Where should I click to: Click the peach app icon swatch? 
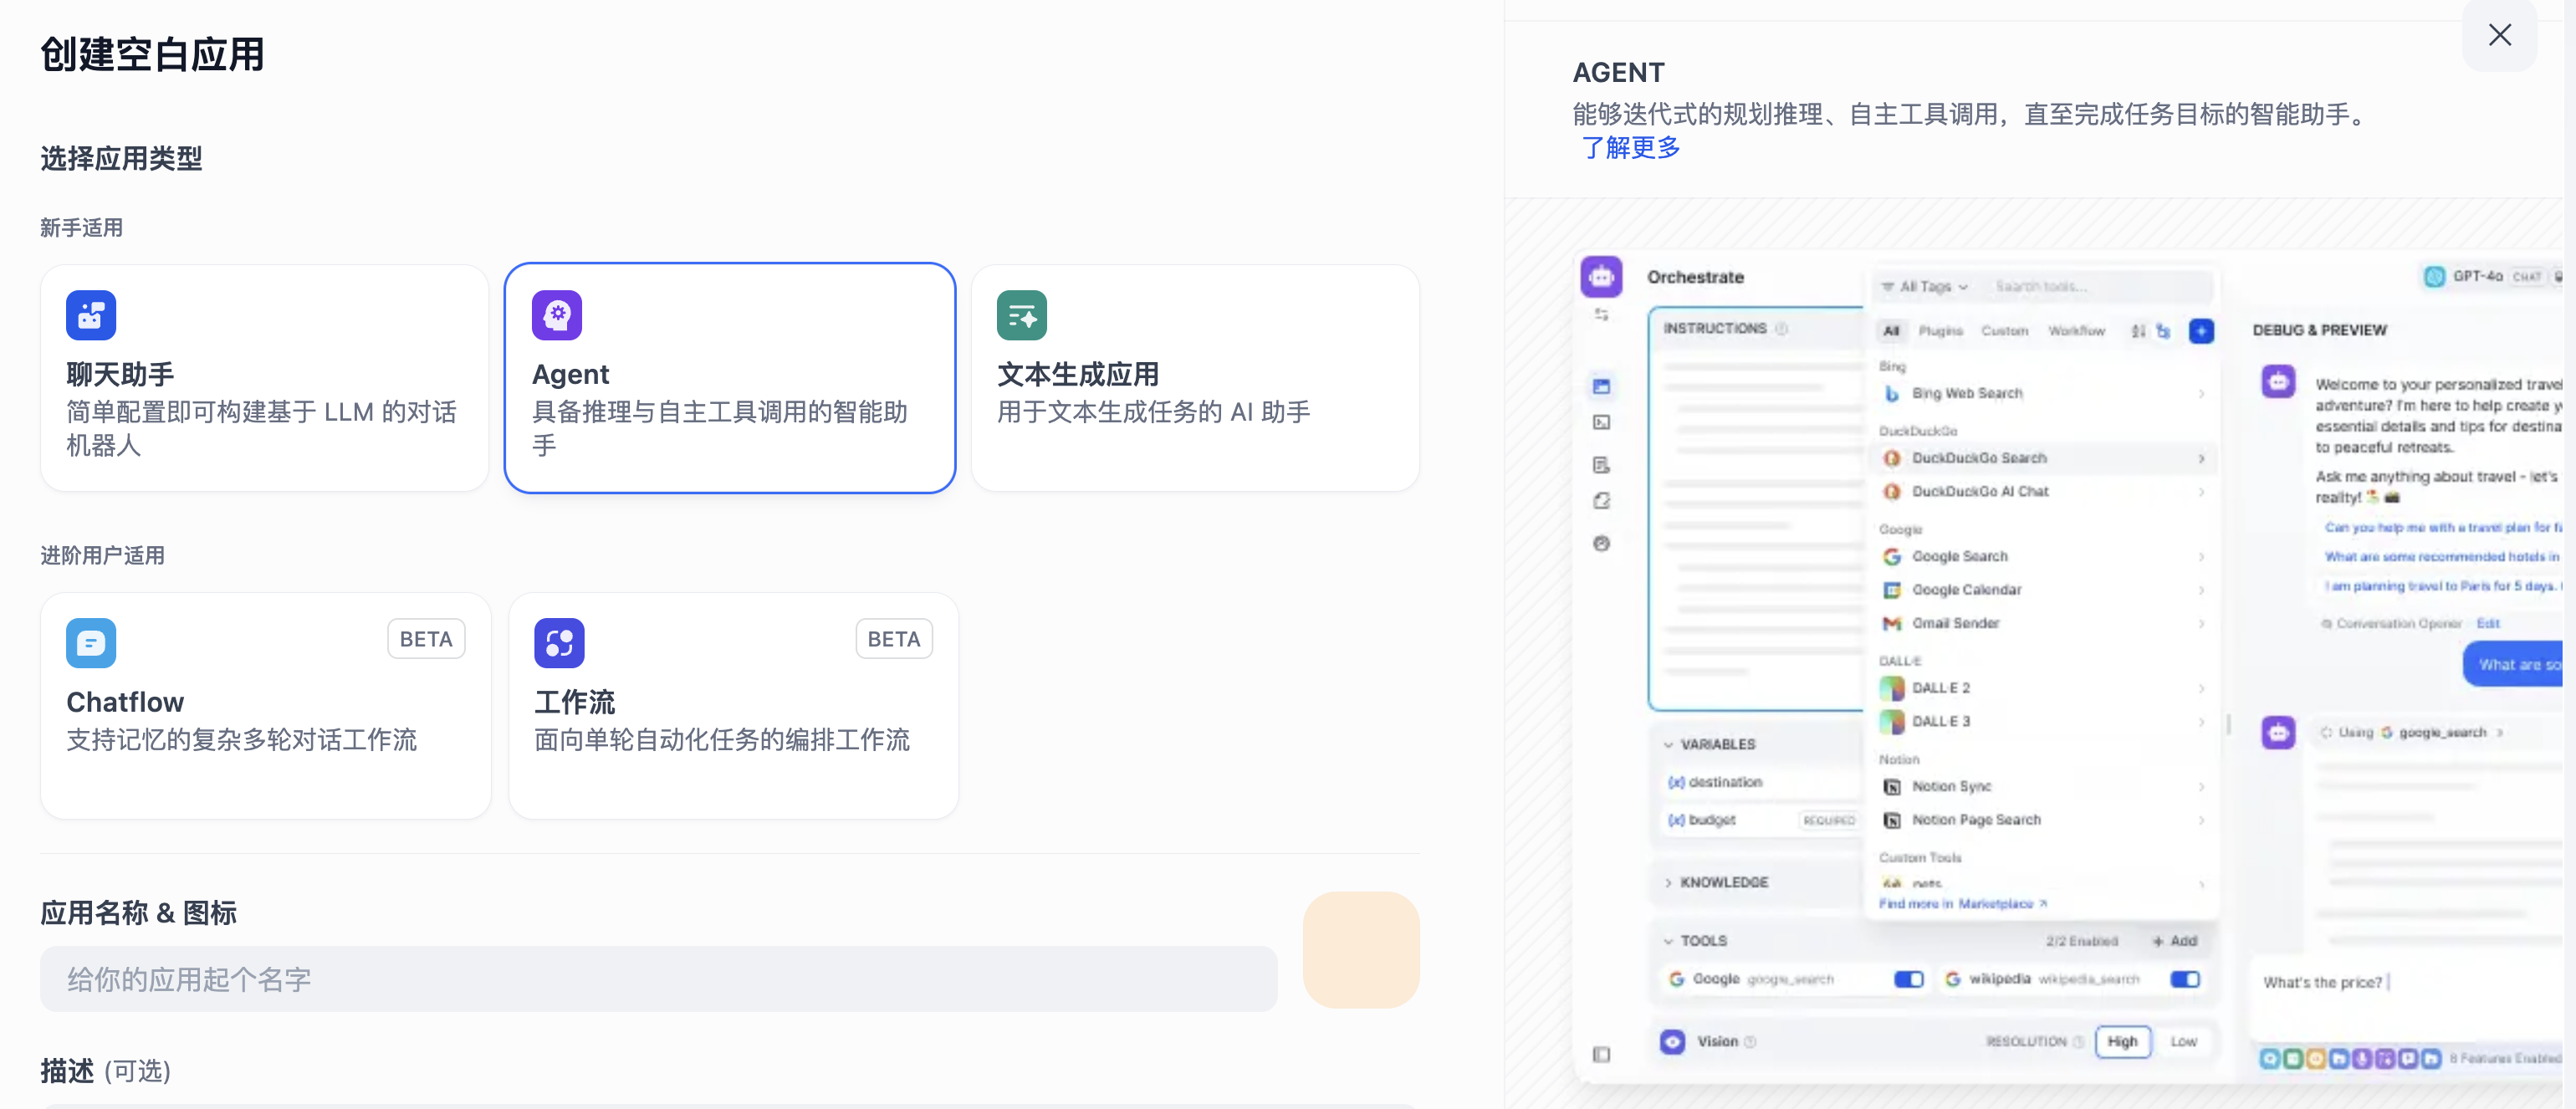coord(1360,949)
